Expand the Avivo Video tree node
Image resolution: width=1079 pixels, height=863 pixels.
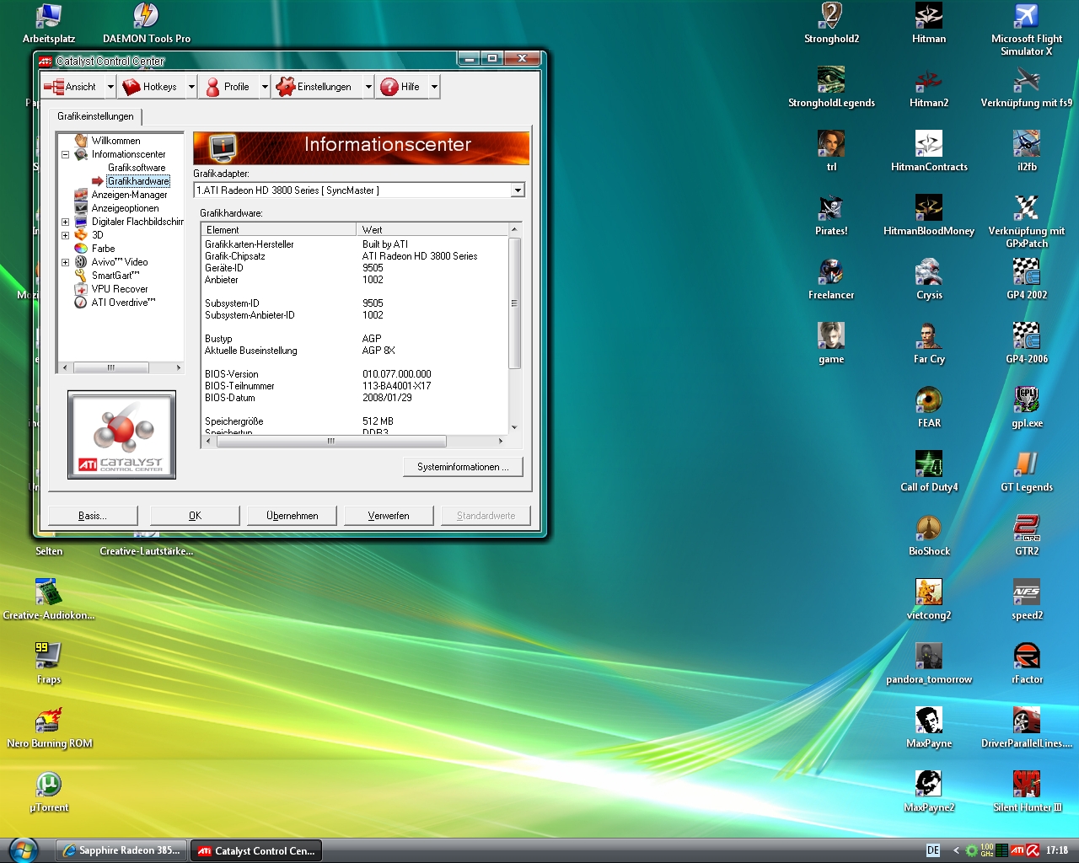[x=65, y=262]
